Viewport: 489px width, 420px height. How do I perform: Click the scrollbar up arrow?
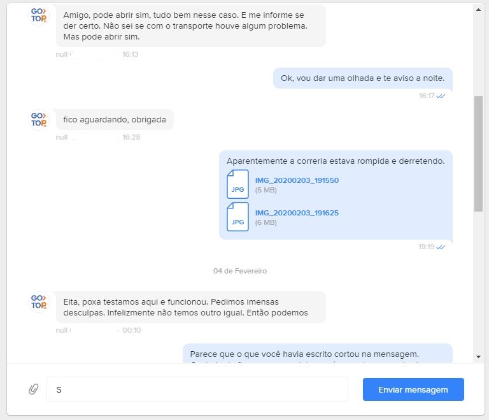pyautogui.click(x=478, y=10)
